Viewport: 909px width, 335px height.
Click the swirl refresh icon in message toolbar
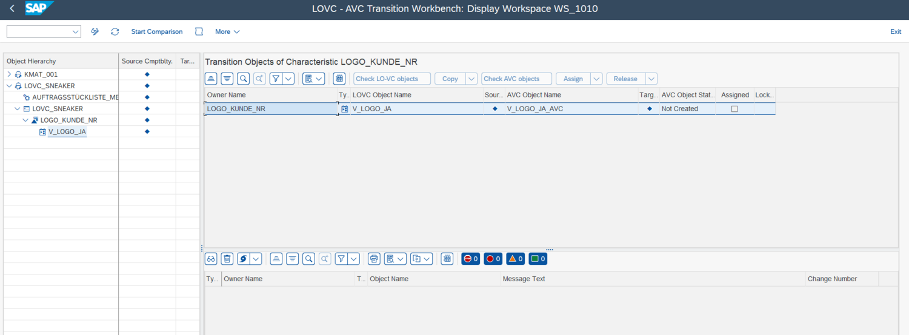pos(244,259)
